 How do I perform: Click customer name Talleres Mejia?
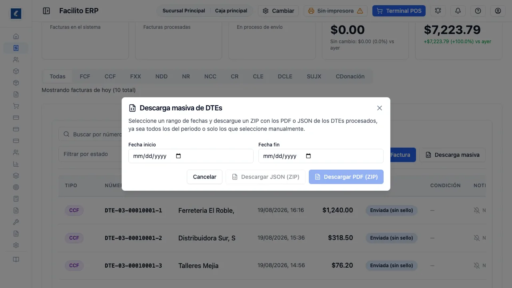click(x=198, y=266)
